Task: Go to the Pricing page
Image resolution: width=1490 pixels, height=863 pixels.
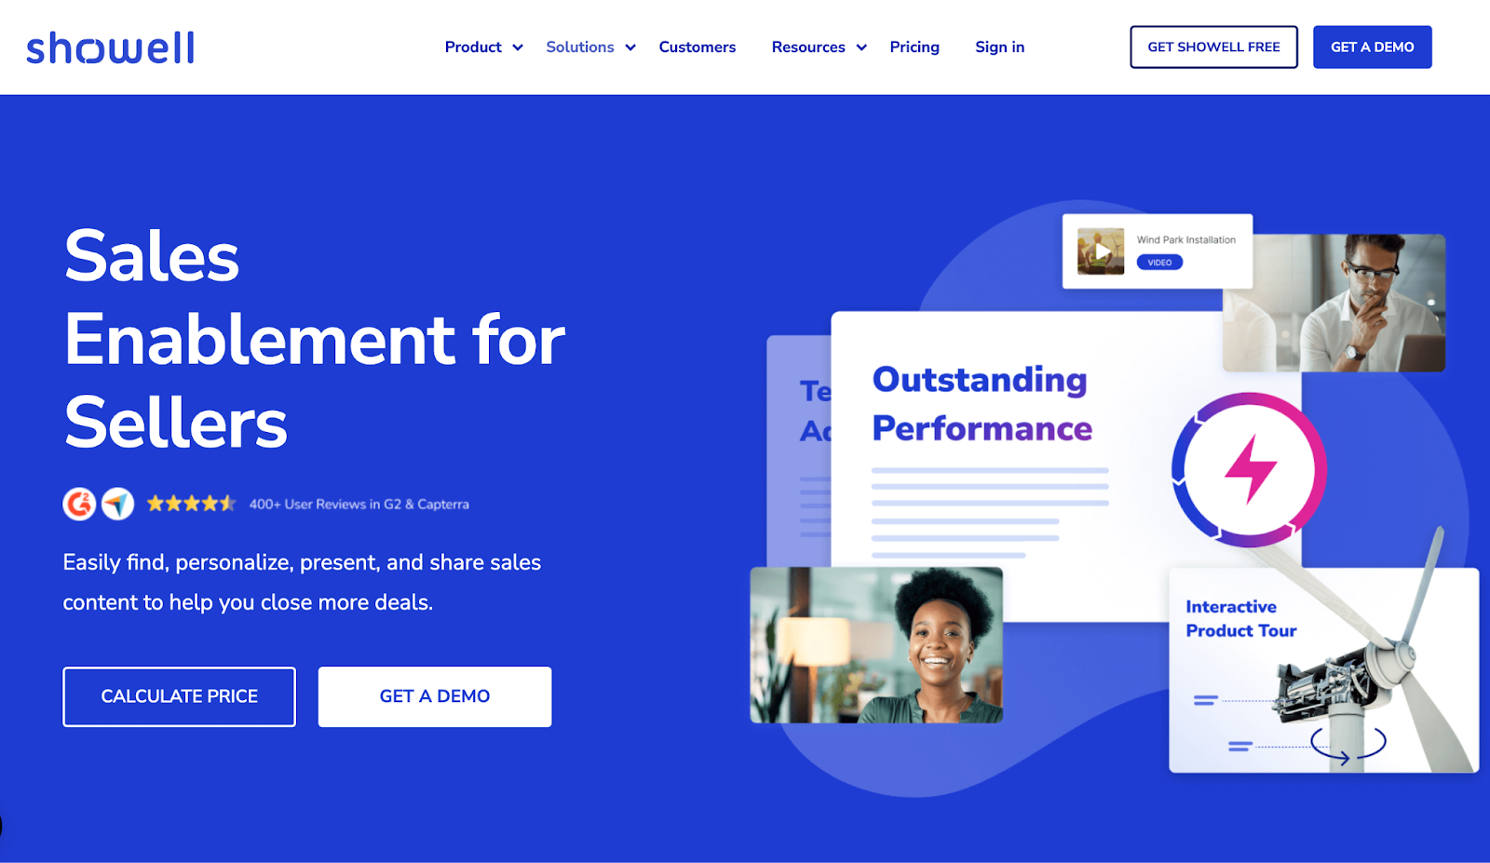Action: point(914,47)
